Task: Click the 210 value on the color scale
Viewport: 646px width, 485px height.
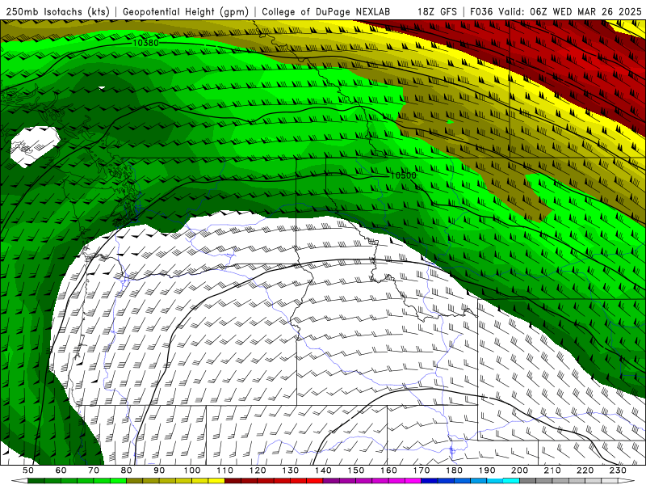Action: pos(552,470)
